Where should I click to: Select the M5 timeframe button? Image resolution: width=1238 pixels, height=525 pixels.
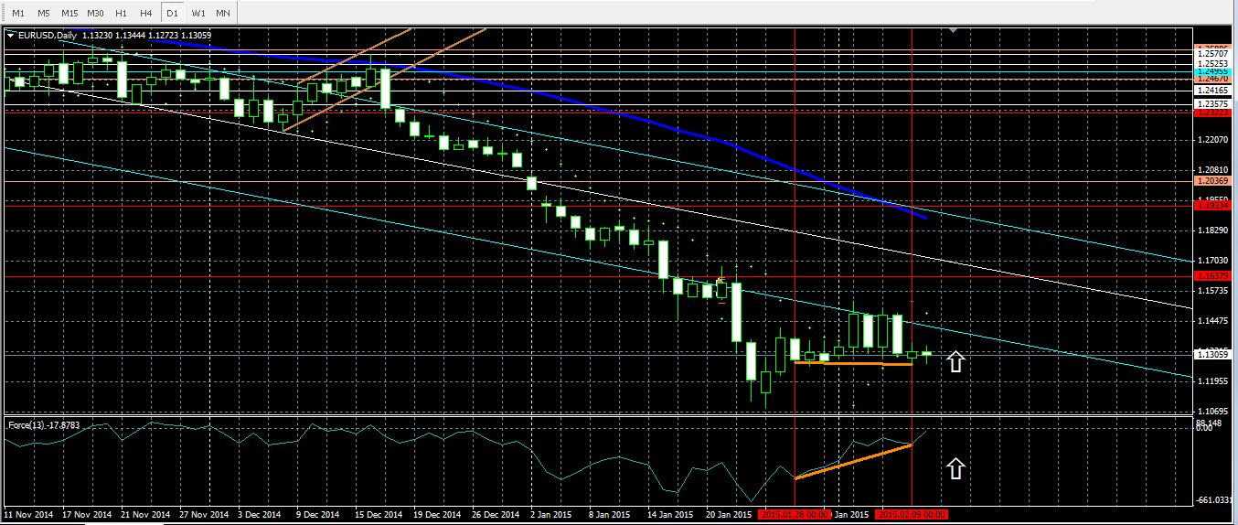click(x=44, y=13)
